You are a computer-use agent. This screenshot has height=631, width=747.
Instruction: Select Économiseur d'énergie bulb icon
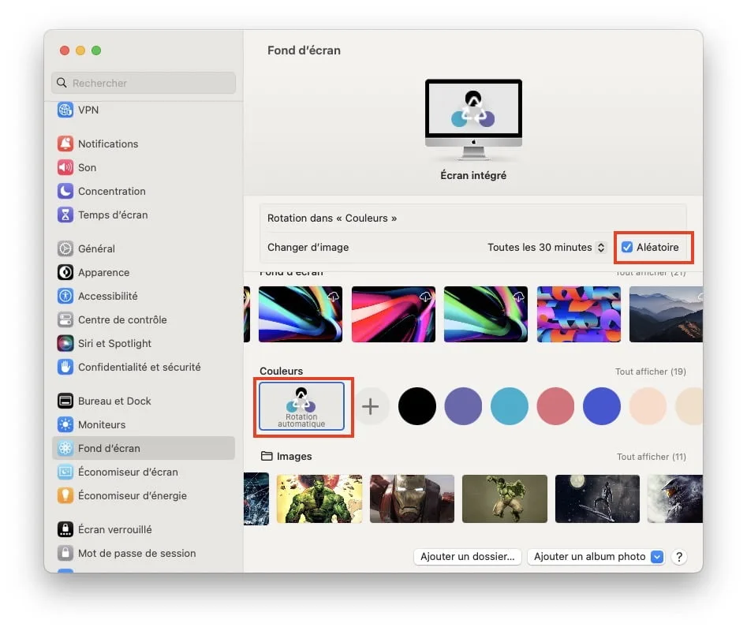click(x=65, y=495)
